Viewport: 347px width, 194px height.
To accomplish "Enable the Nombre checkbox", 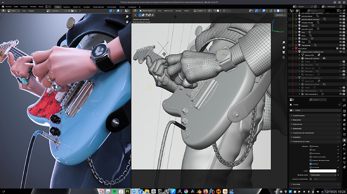I will pyautogui.click(x=311, y=146).
